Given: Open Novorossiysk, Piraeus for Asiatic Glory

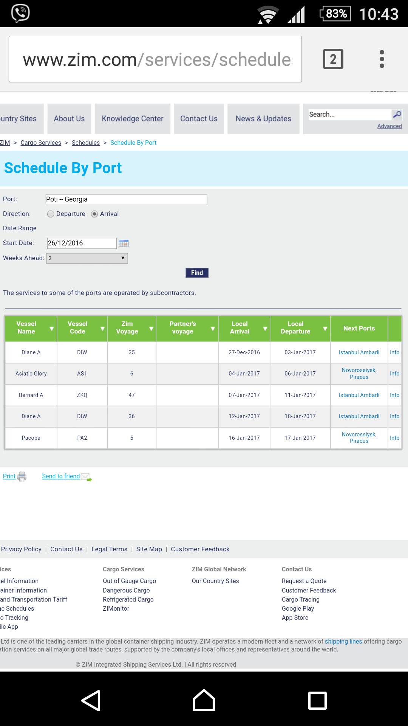Looking at the screenshot, I should coord(359,374).
